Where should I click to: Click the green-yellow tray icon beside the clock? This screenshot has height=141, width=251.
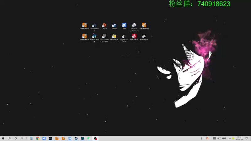233,138
